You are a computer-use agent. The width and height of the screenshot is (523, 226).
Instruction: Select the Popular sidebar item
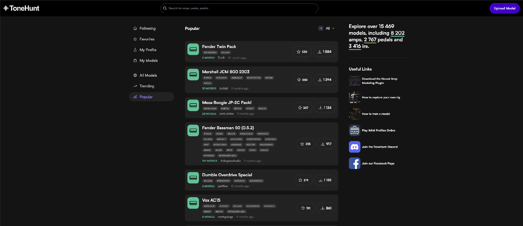(x=151, y=97)
